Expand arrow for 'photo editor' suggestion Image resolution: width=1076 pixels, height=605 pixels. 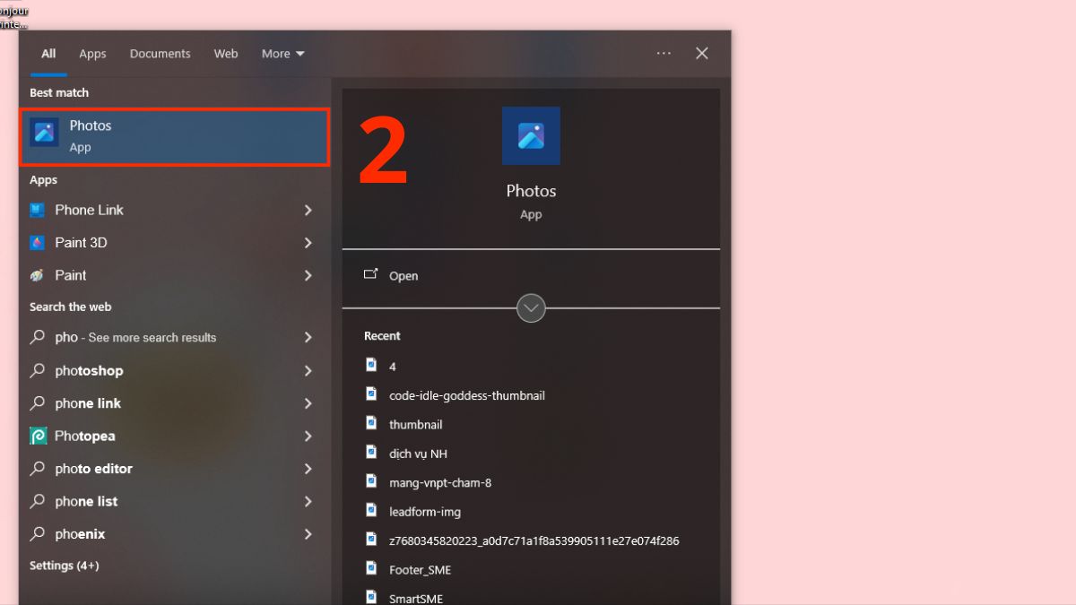tap(308, 469)
